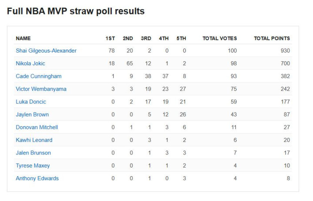The image size is (313, 201).
Task: Click the 1ST column header
Action: (110, 38)
